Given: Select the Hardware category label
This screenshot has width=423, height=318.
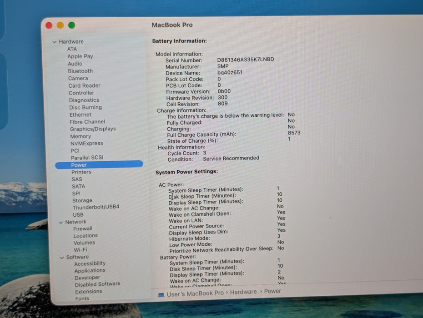Looking at the screenshot, I should point(71,42).
